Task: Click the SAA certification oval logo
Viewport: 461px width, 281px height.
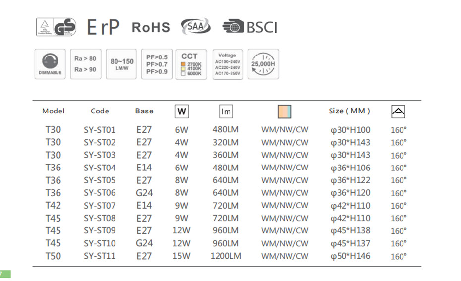Action: [196, 27]
